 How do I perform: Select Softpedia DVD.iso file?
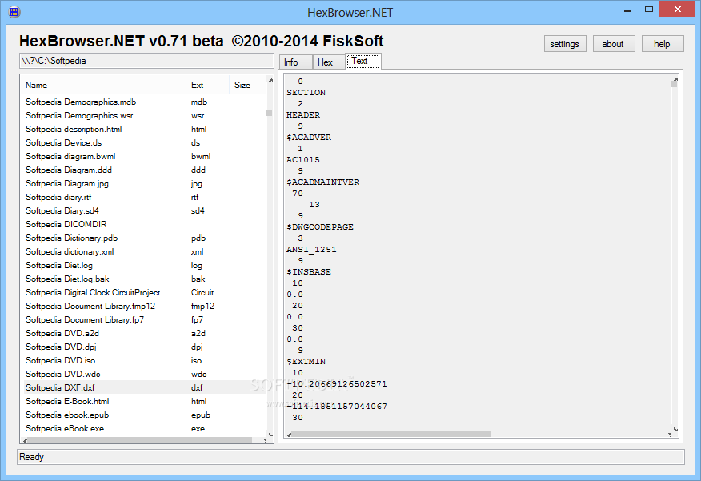tap(144, 361)
